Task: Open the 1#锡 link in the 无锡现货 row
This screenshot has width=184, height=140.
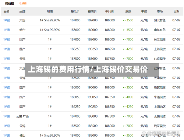Action: (x=7, y=116)
